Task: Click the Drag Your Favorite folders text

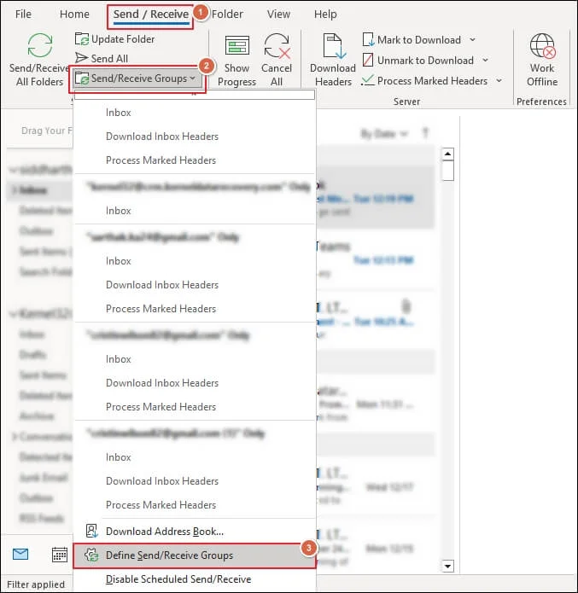Action: (47, 131)
